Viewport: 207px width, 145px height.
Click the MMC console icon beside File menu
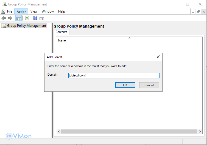(3, 11)
